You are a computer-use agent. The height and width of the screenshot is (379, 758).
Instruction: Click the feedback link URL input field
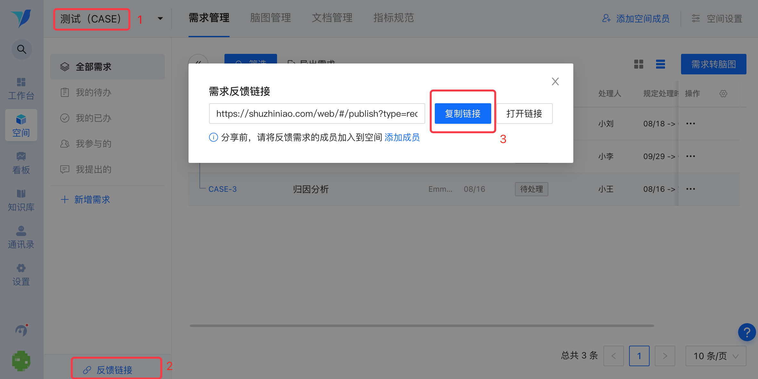tap(316, 114)
